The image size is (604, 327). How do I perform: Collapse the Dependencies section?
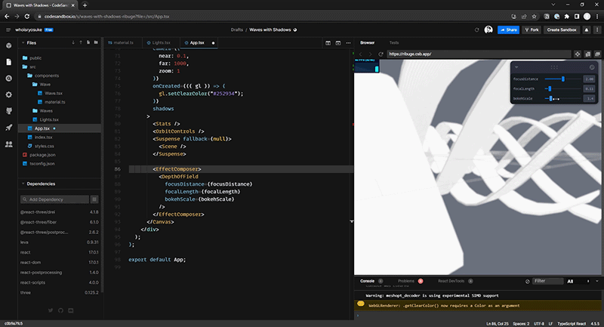click(23, 184)
